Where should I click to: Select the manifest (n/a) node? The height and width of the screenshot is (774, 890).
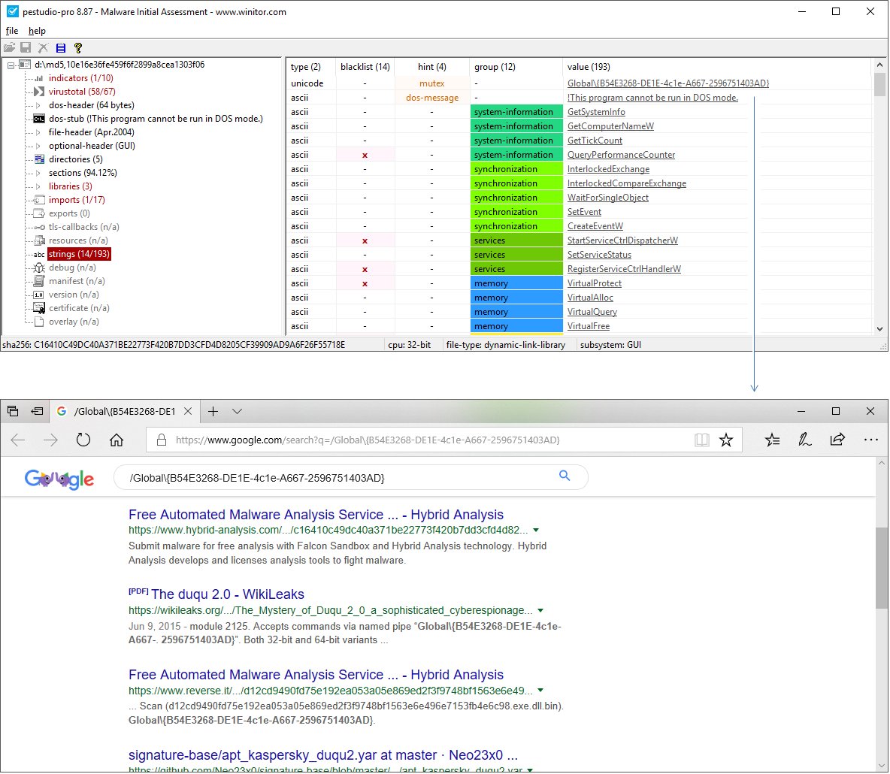click(77, 282)
